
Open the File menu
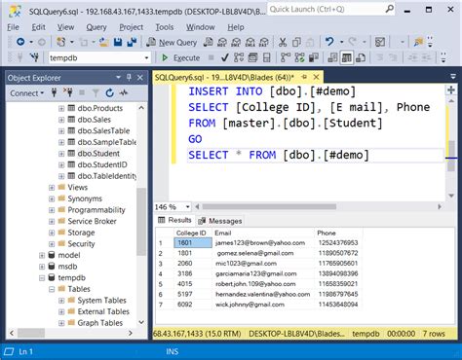[x=13, y=27]
